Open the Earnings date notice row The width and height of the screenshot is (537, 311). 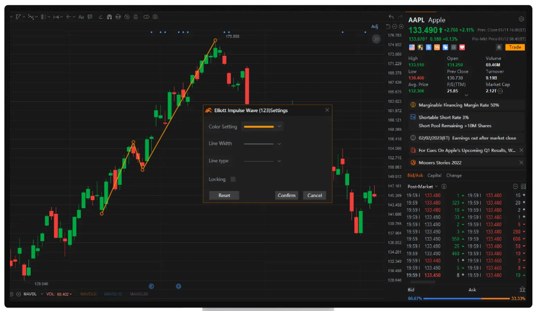pyautogui.click(x=466, y=138)
